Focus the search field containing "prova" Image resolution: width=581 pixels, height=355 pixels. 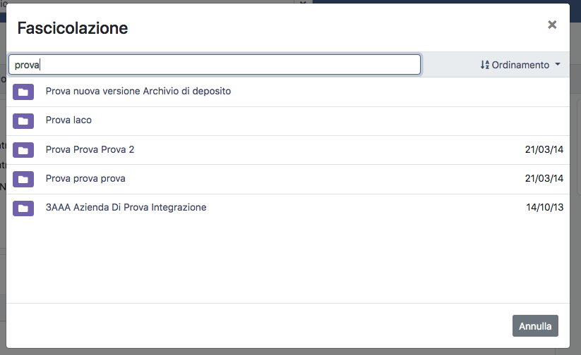tap(215, 65)
